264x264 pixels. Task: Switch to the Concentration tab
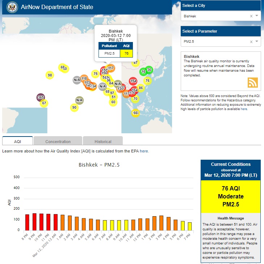tap(58, 141)
